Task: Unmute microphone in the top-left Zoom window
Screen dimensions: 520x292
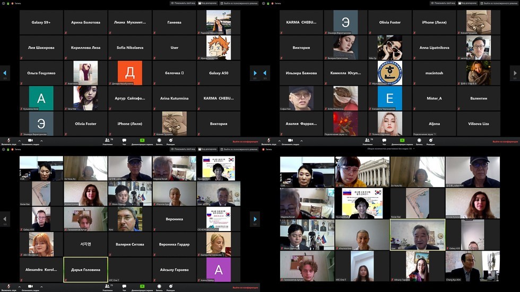Action: click(8, 141)
